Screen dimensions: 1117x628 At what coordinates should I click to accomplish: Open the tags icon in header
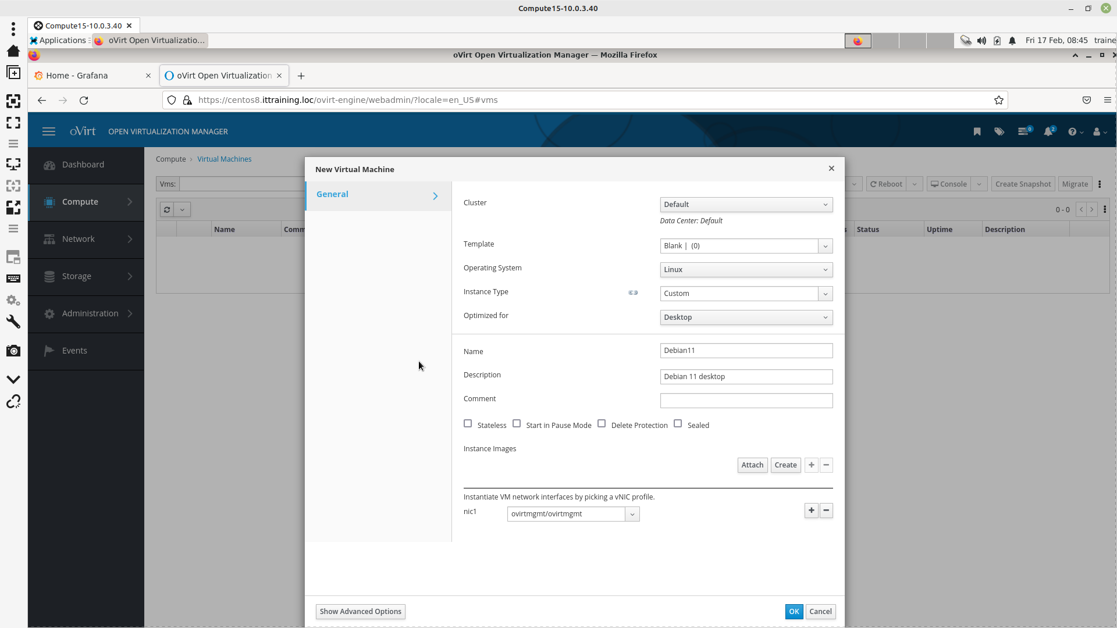pos(999,132)
